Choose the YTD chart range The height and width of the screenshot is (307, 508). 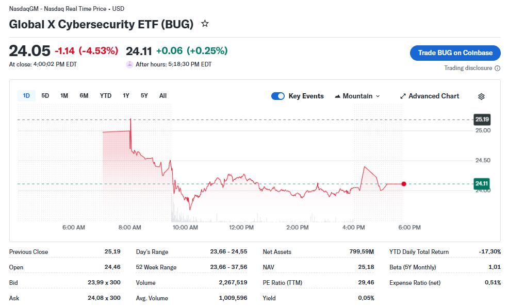tap(105, 96)
